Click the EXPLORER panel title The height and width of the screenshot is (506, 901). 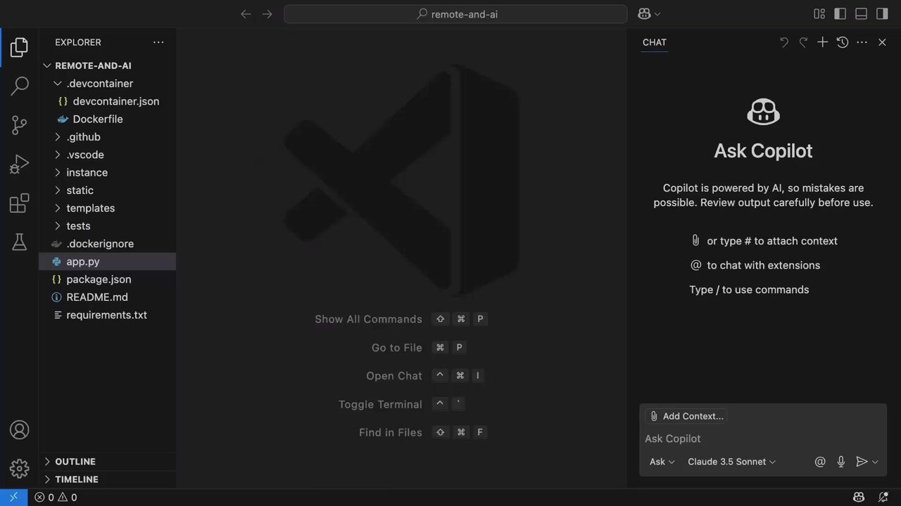[x=78, y=42]
